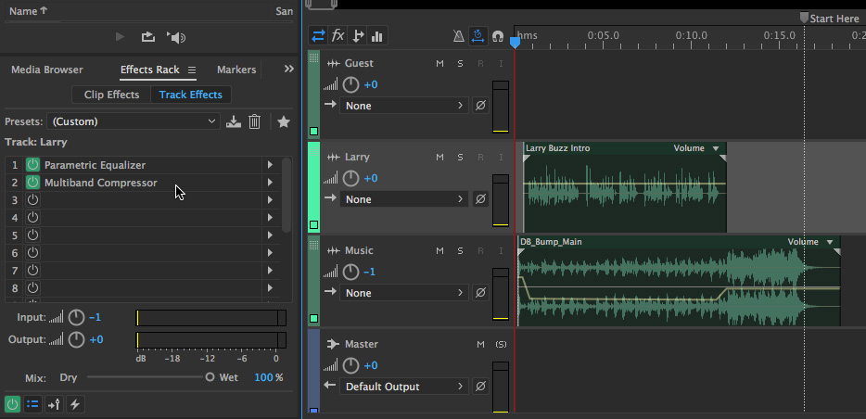Open Guest track output dropdown set to None
The image size is (866, 419).
tap(403, 106)
